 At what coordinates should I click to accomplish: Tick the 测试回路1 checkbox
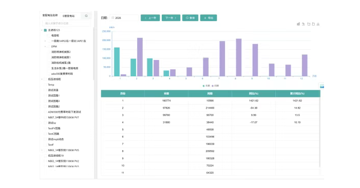(45, 95)
